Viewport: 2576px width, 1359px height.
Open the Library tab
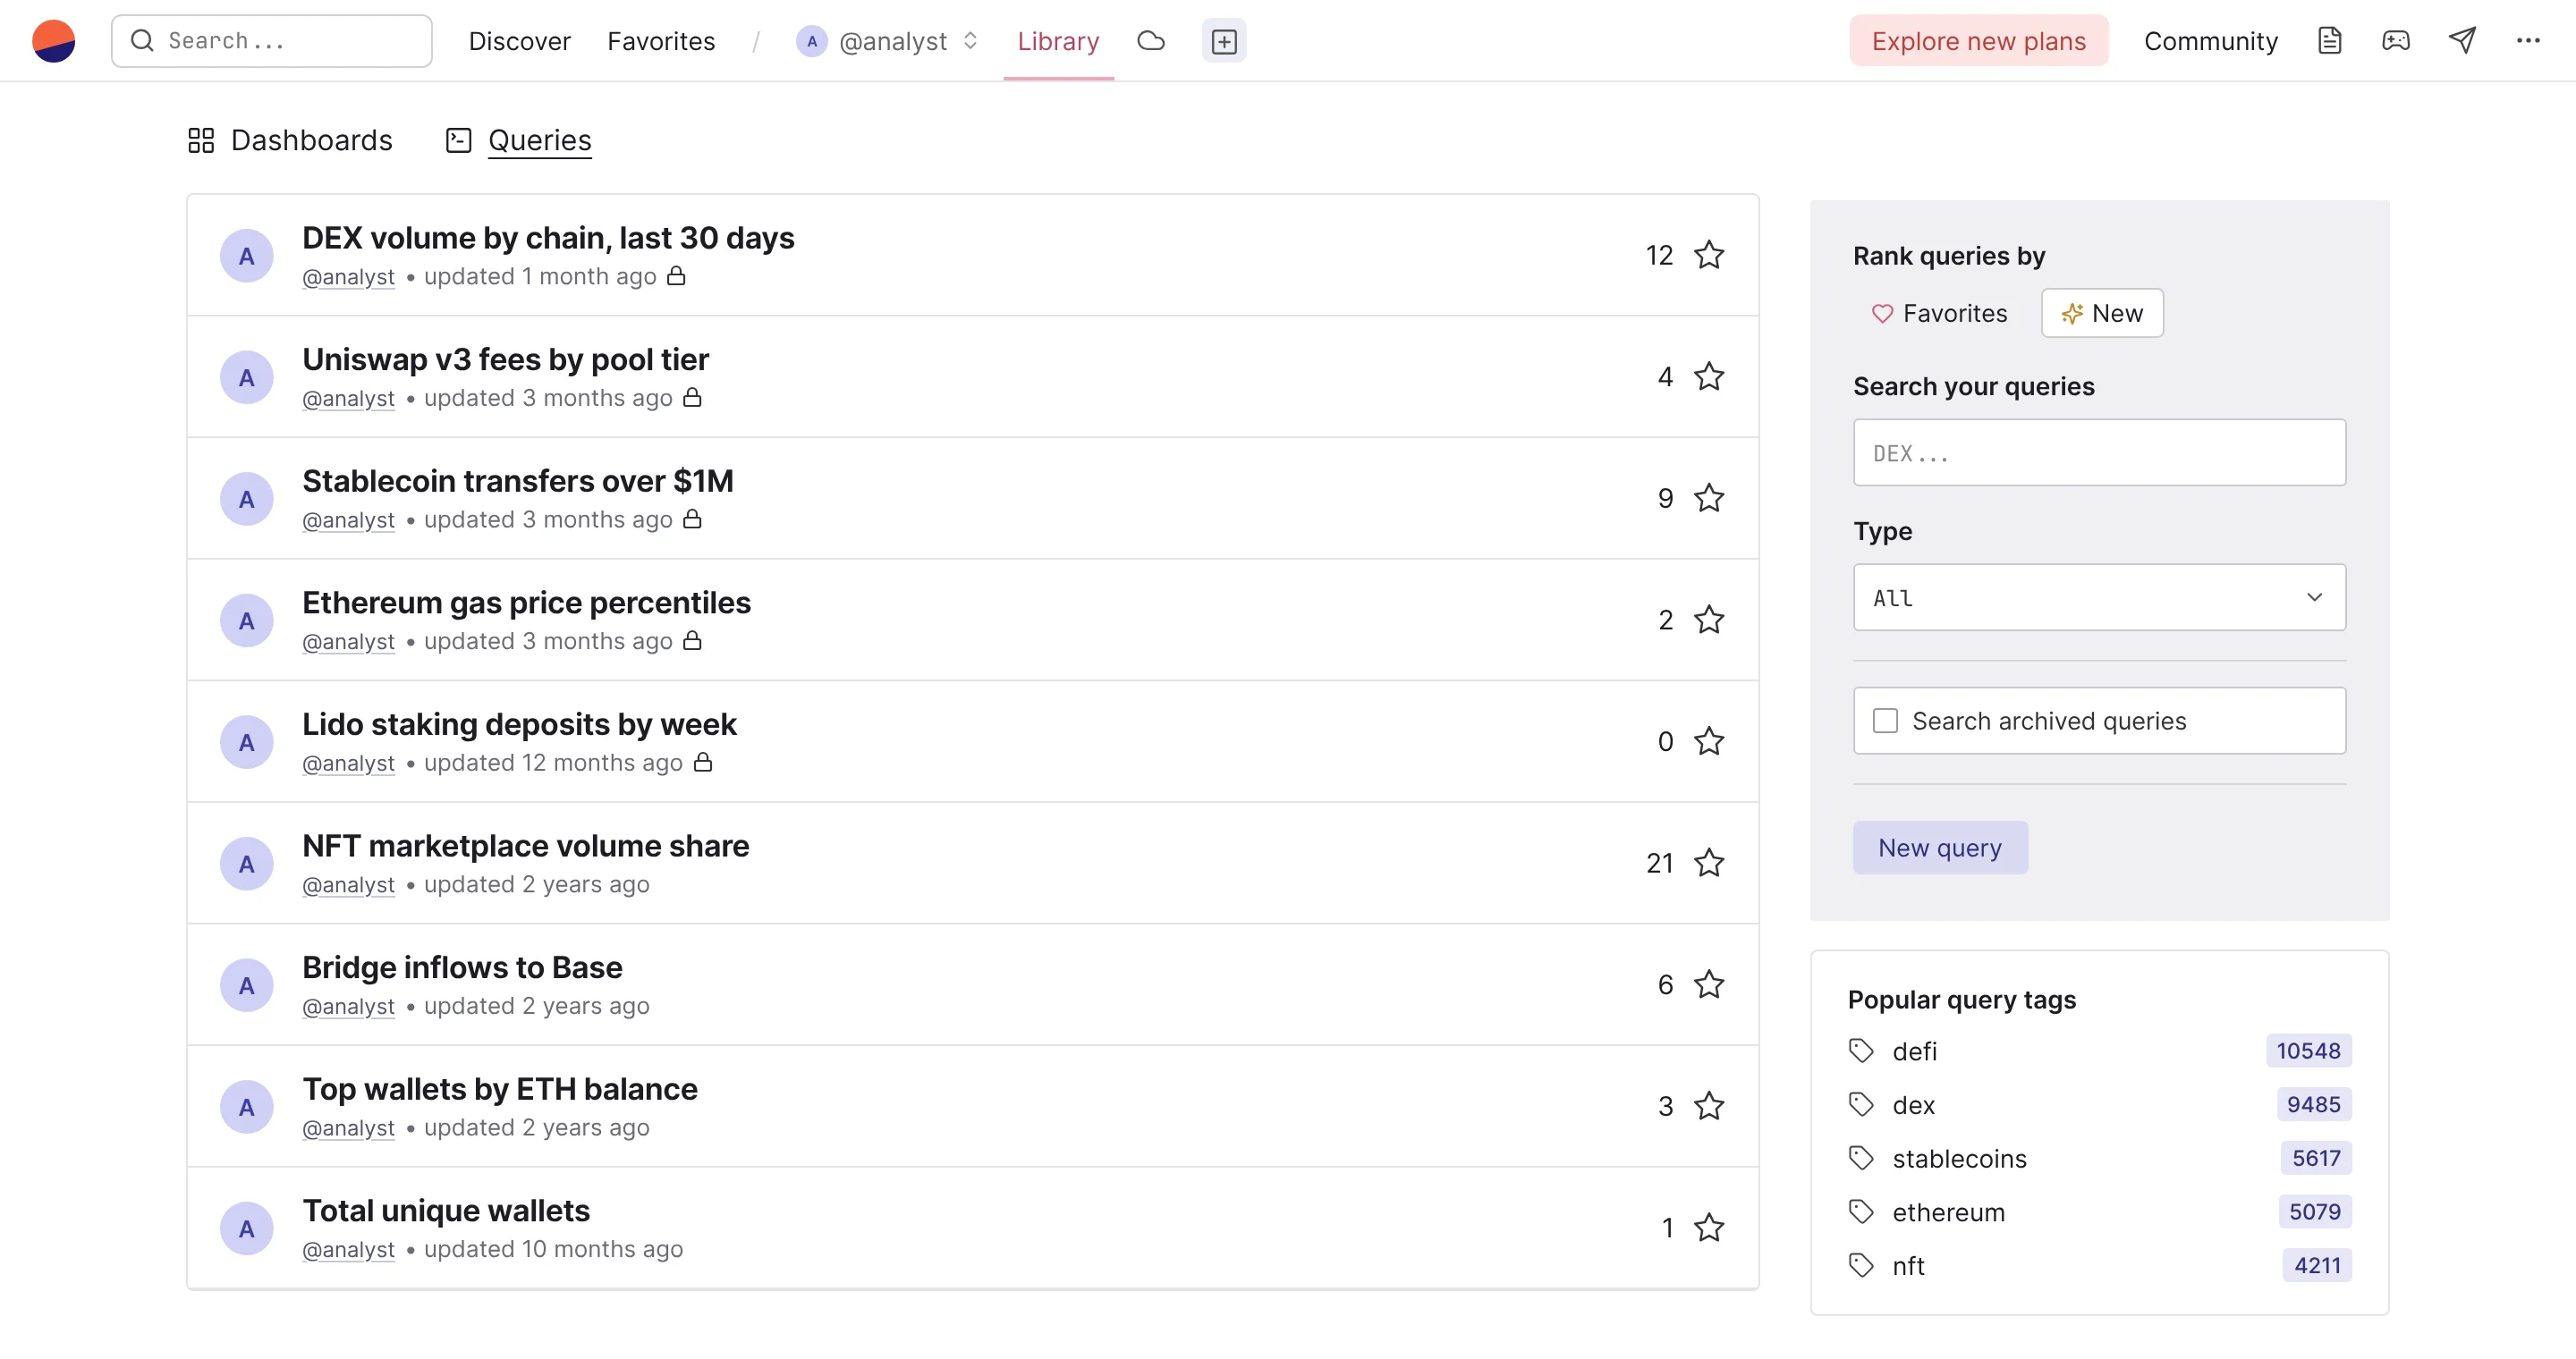1058,41
